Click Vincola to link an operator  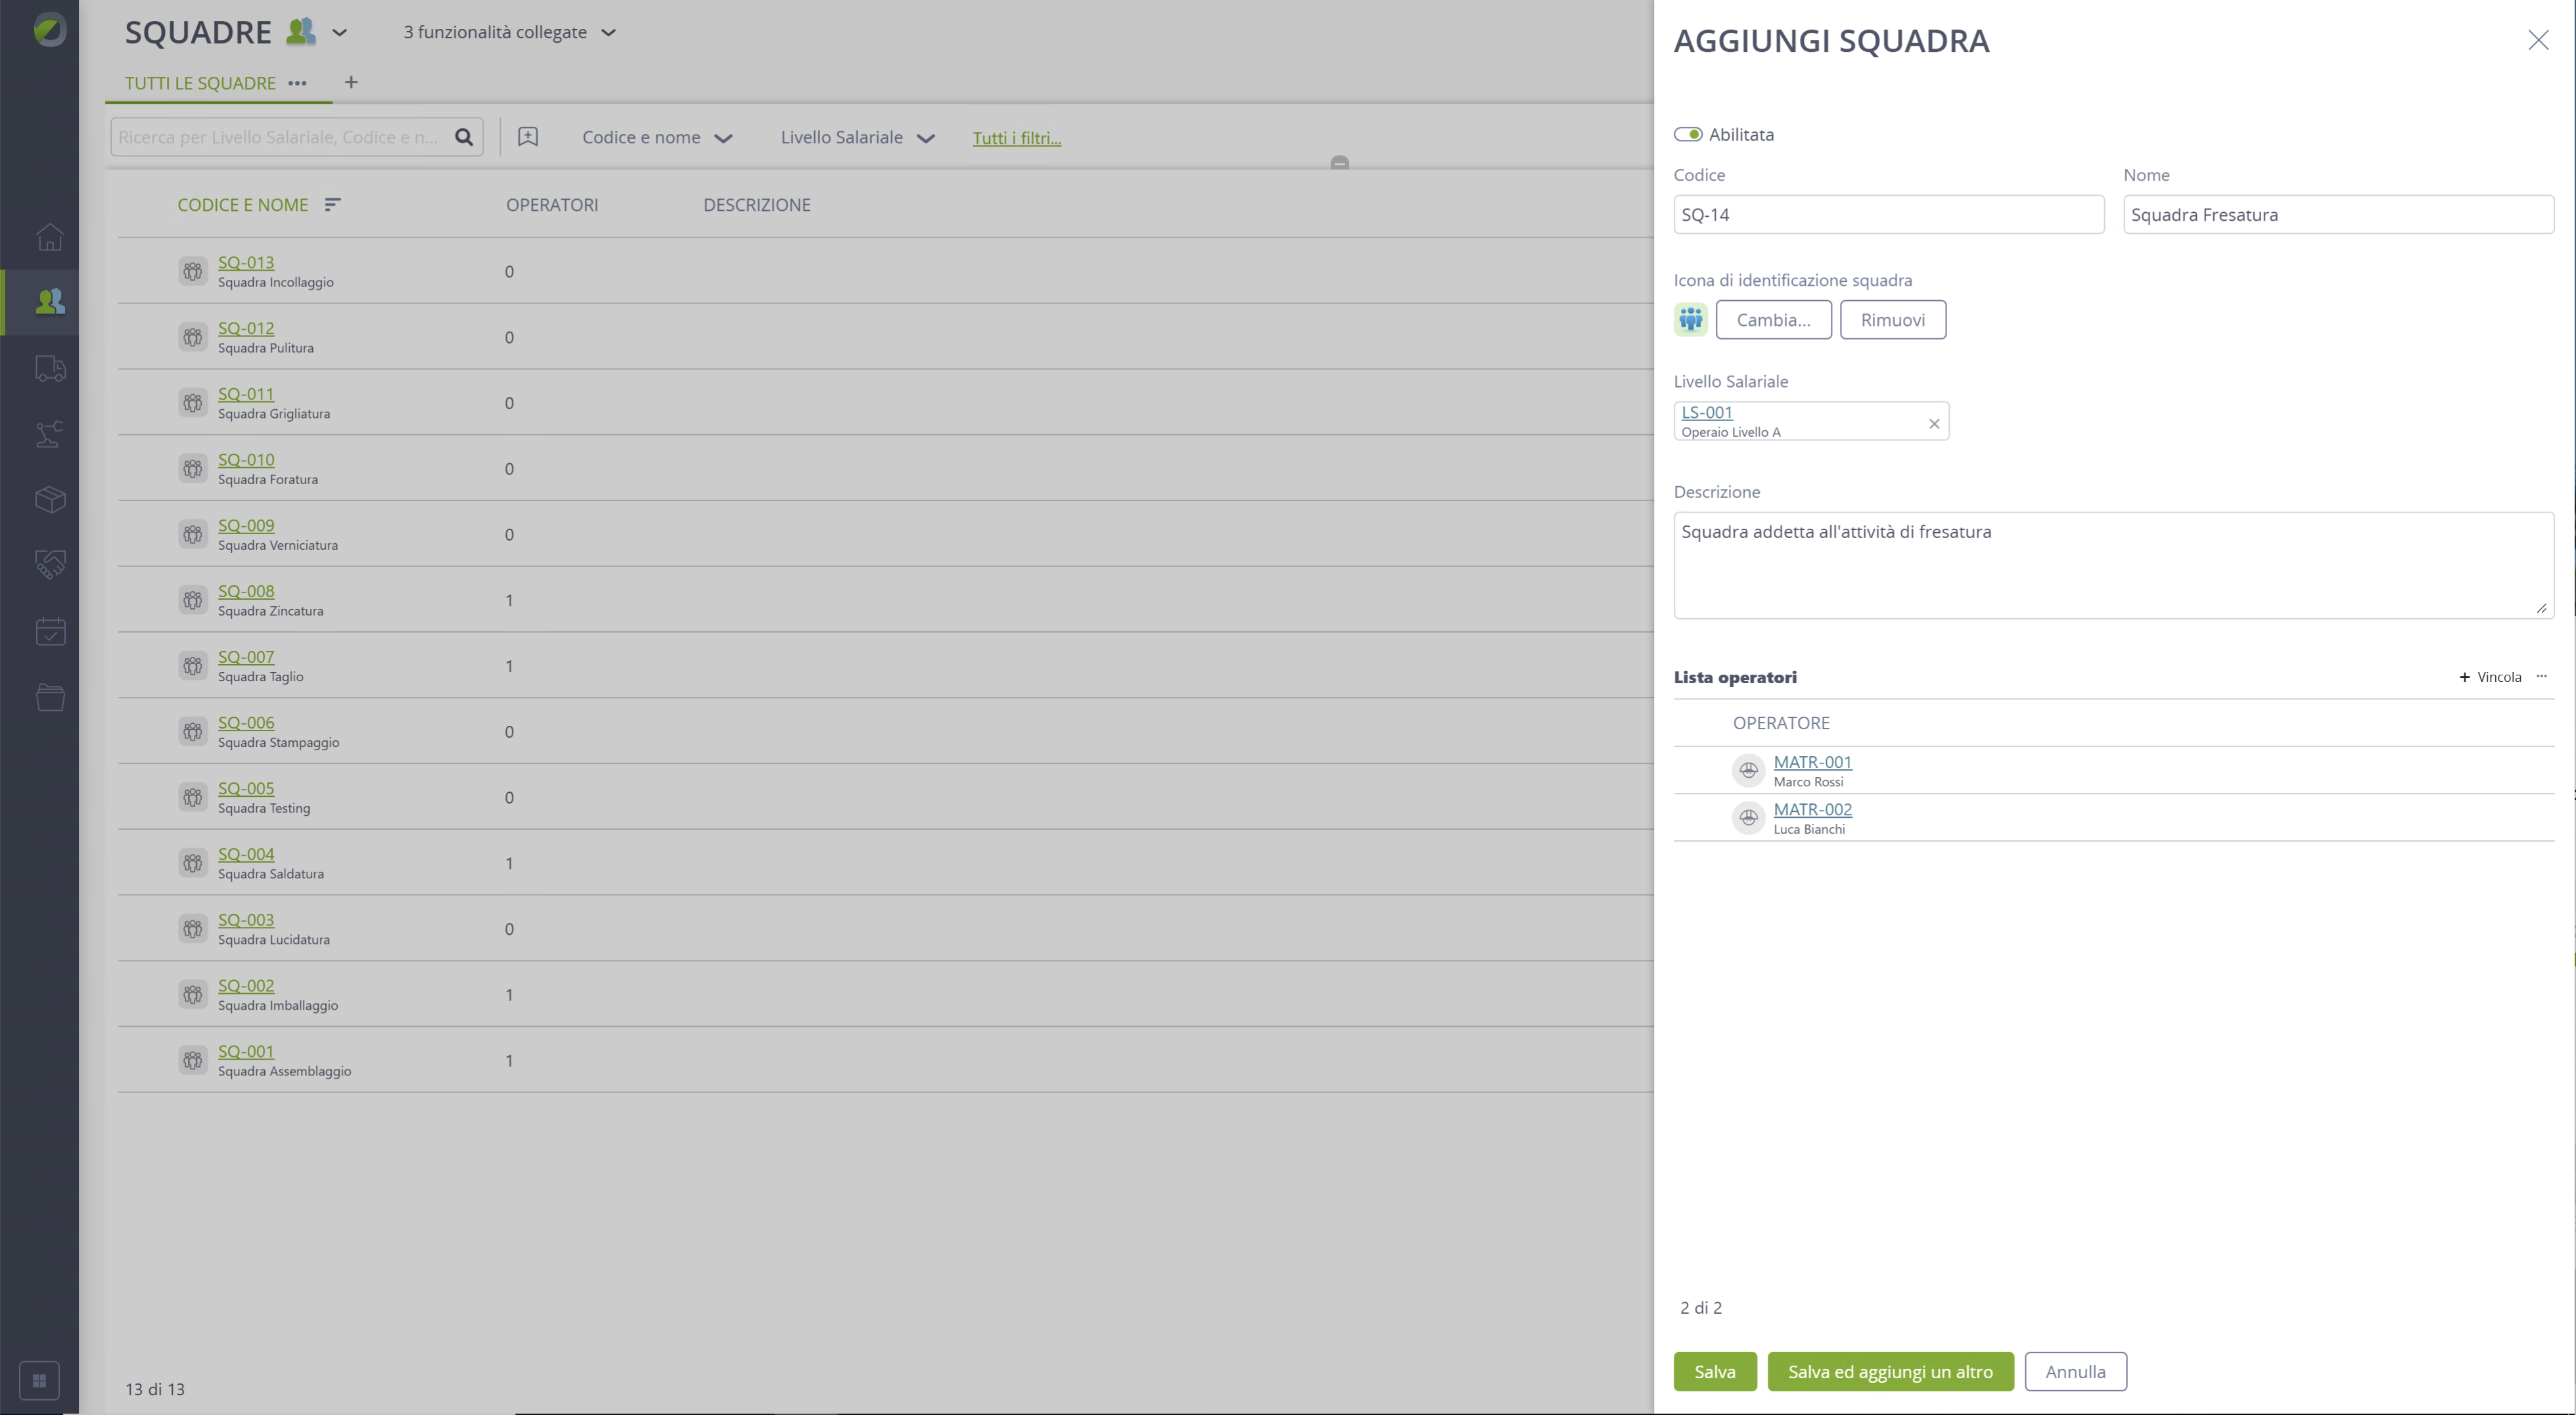[2490, 677]
